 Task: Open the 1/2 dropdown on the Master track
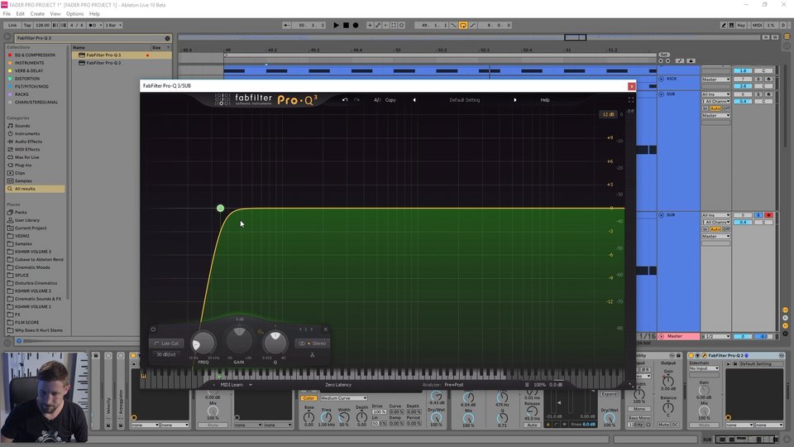(715, 337)
